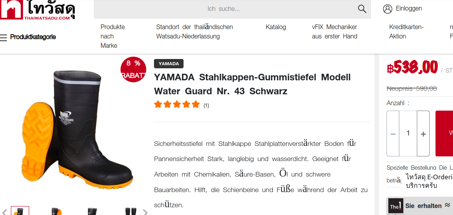The height and width of the screenshot is (215, 453).
Task: Click the Thai Watsadu logo
Action: (x=38, y=10)
